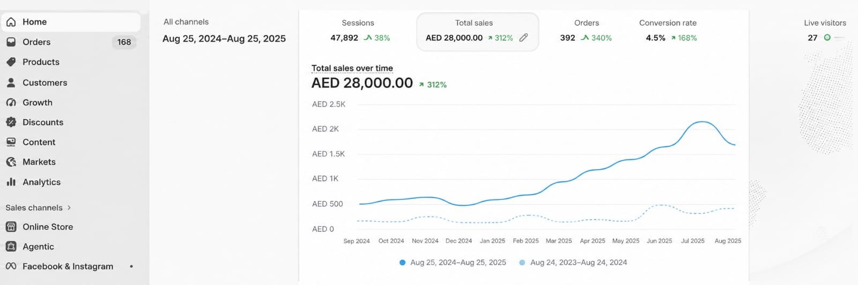Click the pencil edit icon on Total sales
Screen dimensions: 858x285
point(524,37)
